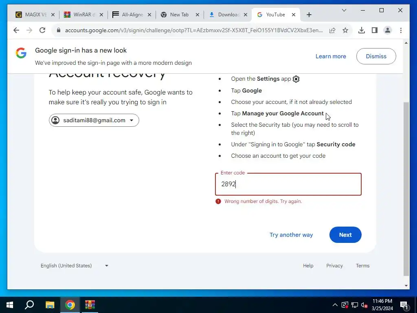This screenshot has height=313, width=417.
Task: Focus the Enter code field
Action: click(288, 184)
